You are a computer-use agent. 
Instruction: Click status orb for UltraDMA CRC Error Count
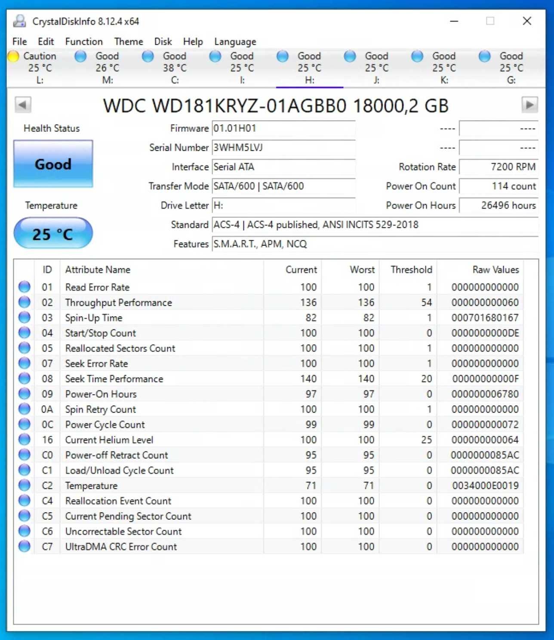(25, 547)
